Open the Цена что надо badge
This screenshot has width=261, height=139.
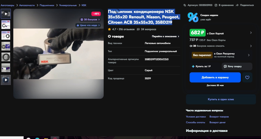click(x=88, y=25)
